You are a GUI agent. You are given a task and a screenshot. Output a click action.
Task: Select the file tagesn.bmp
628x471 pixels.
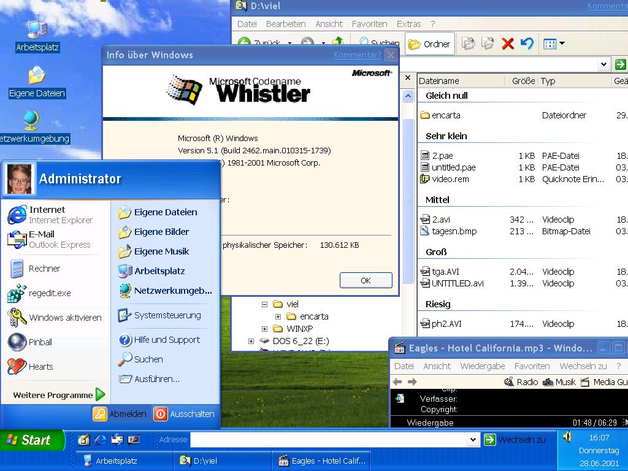(448, 231)
